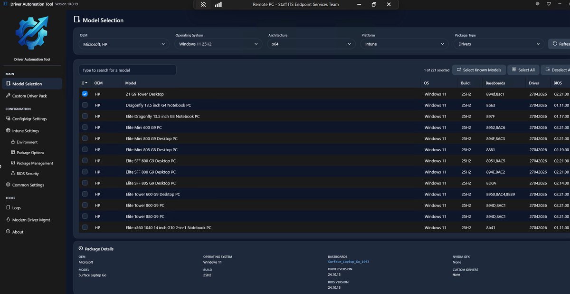Click Select Known Models button

(x=479, y=70)
